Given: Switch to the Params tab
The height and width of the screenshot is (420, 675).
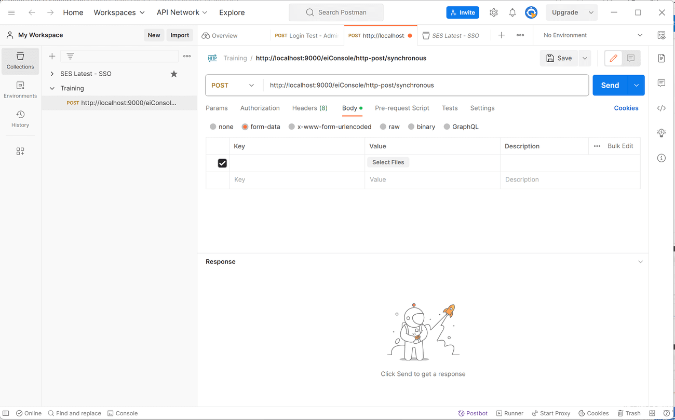Looking at the screenshot, I should point(217,108).
